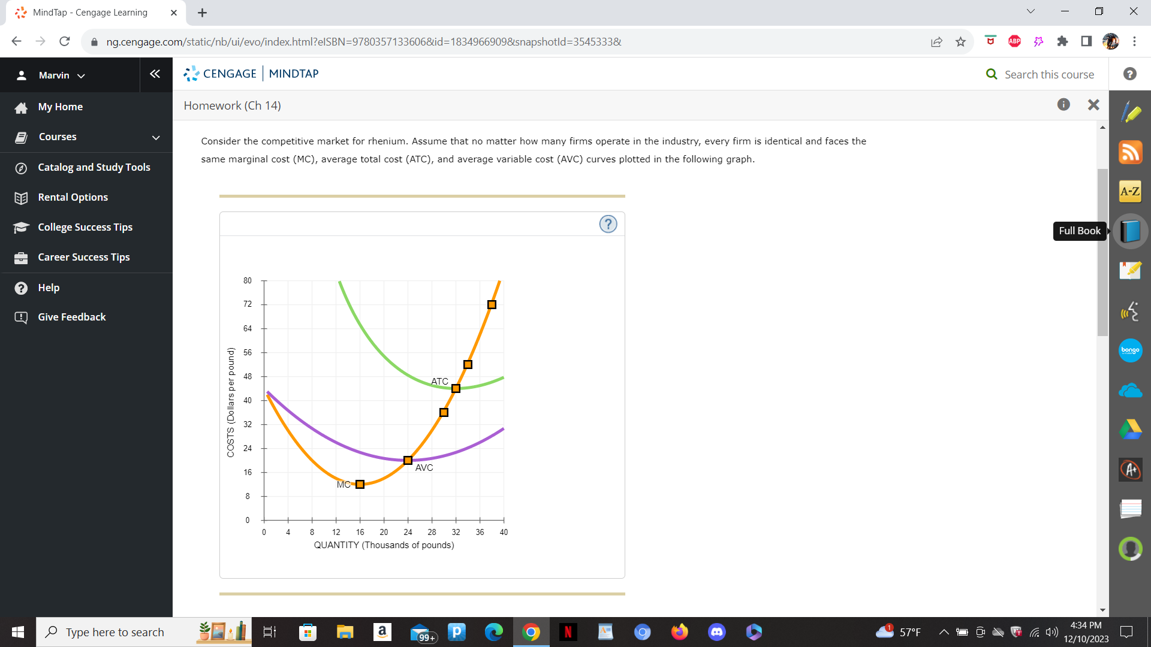Launch the ReadSpeaker text-to-speech tool
The image size is (1151, 647).
coord(1131,311)
